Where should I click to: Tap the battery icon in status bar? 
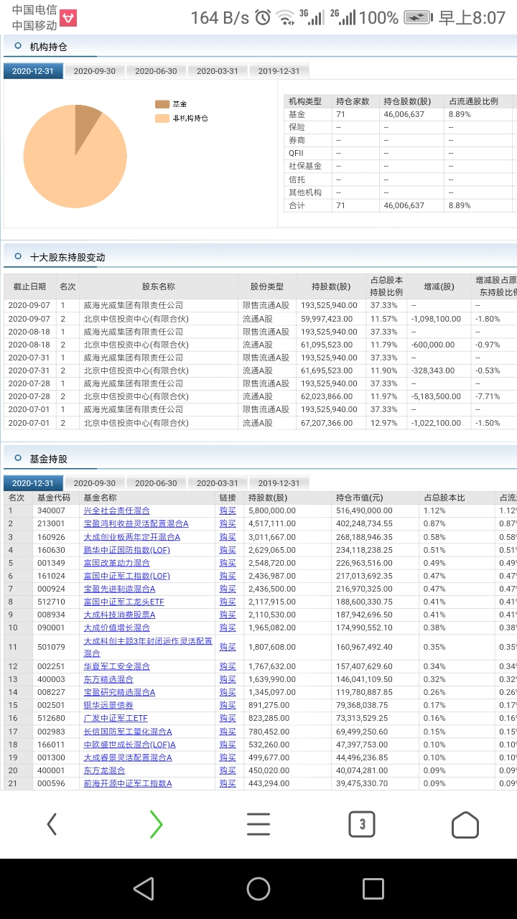(418, 17)
